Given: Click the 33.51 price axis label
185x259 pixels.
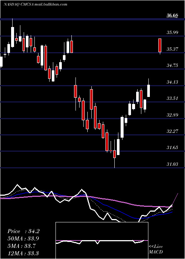Looking at the screenshot, I should pyautogui.click(x=172, y=98).
